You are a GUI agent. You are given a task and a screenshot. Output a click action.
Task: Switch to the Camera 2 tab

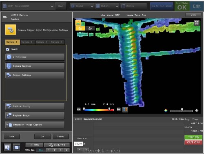coord(27,42)
